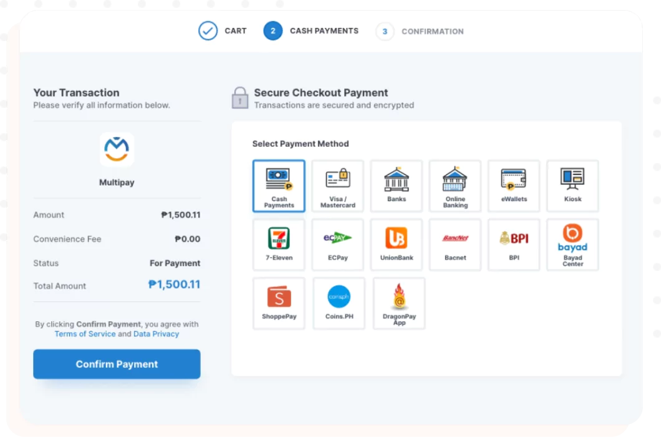Screen dimensions: 661x437
Task: Click the Total Amount value ₱1,500.11
Action: [174, 284]
